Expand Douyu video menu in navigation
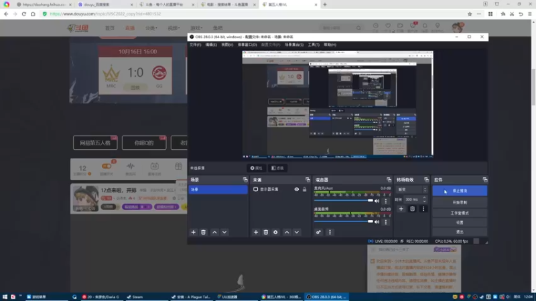The width and height of the screenshot is (536, 301). click(x=174, y=28)
